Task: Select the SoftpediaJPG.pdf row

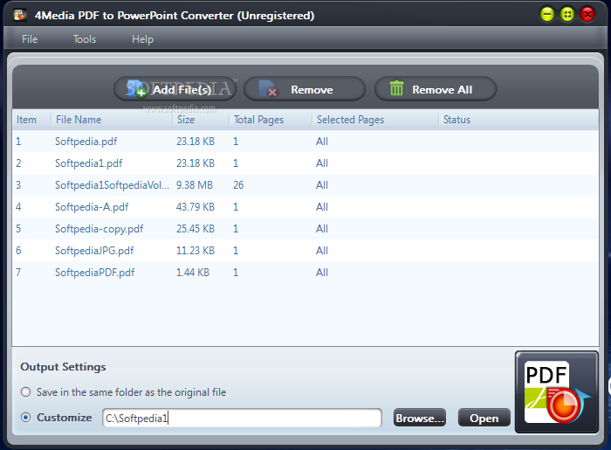Action: [x=305, y=251]
